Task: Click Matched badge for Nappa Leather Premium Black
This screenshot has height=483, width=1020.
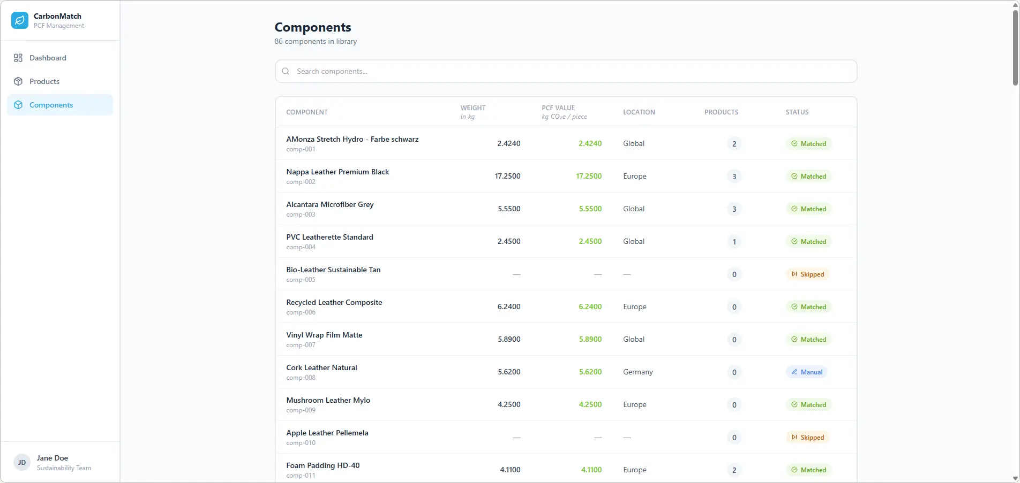Action: [x=808, y=177]
